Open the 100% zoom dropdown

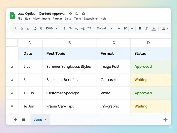51,28
